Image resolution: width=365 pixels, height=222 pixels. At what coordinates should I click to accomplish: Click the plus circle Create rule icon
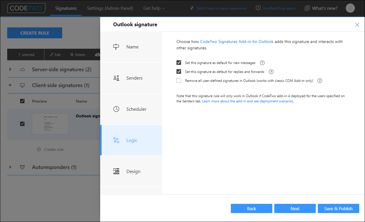[39, 149]
